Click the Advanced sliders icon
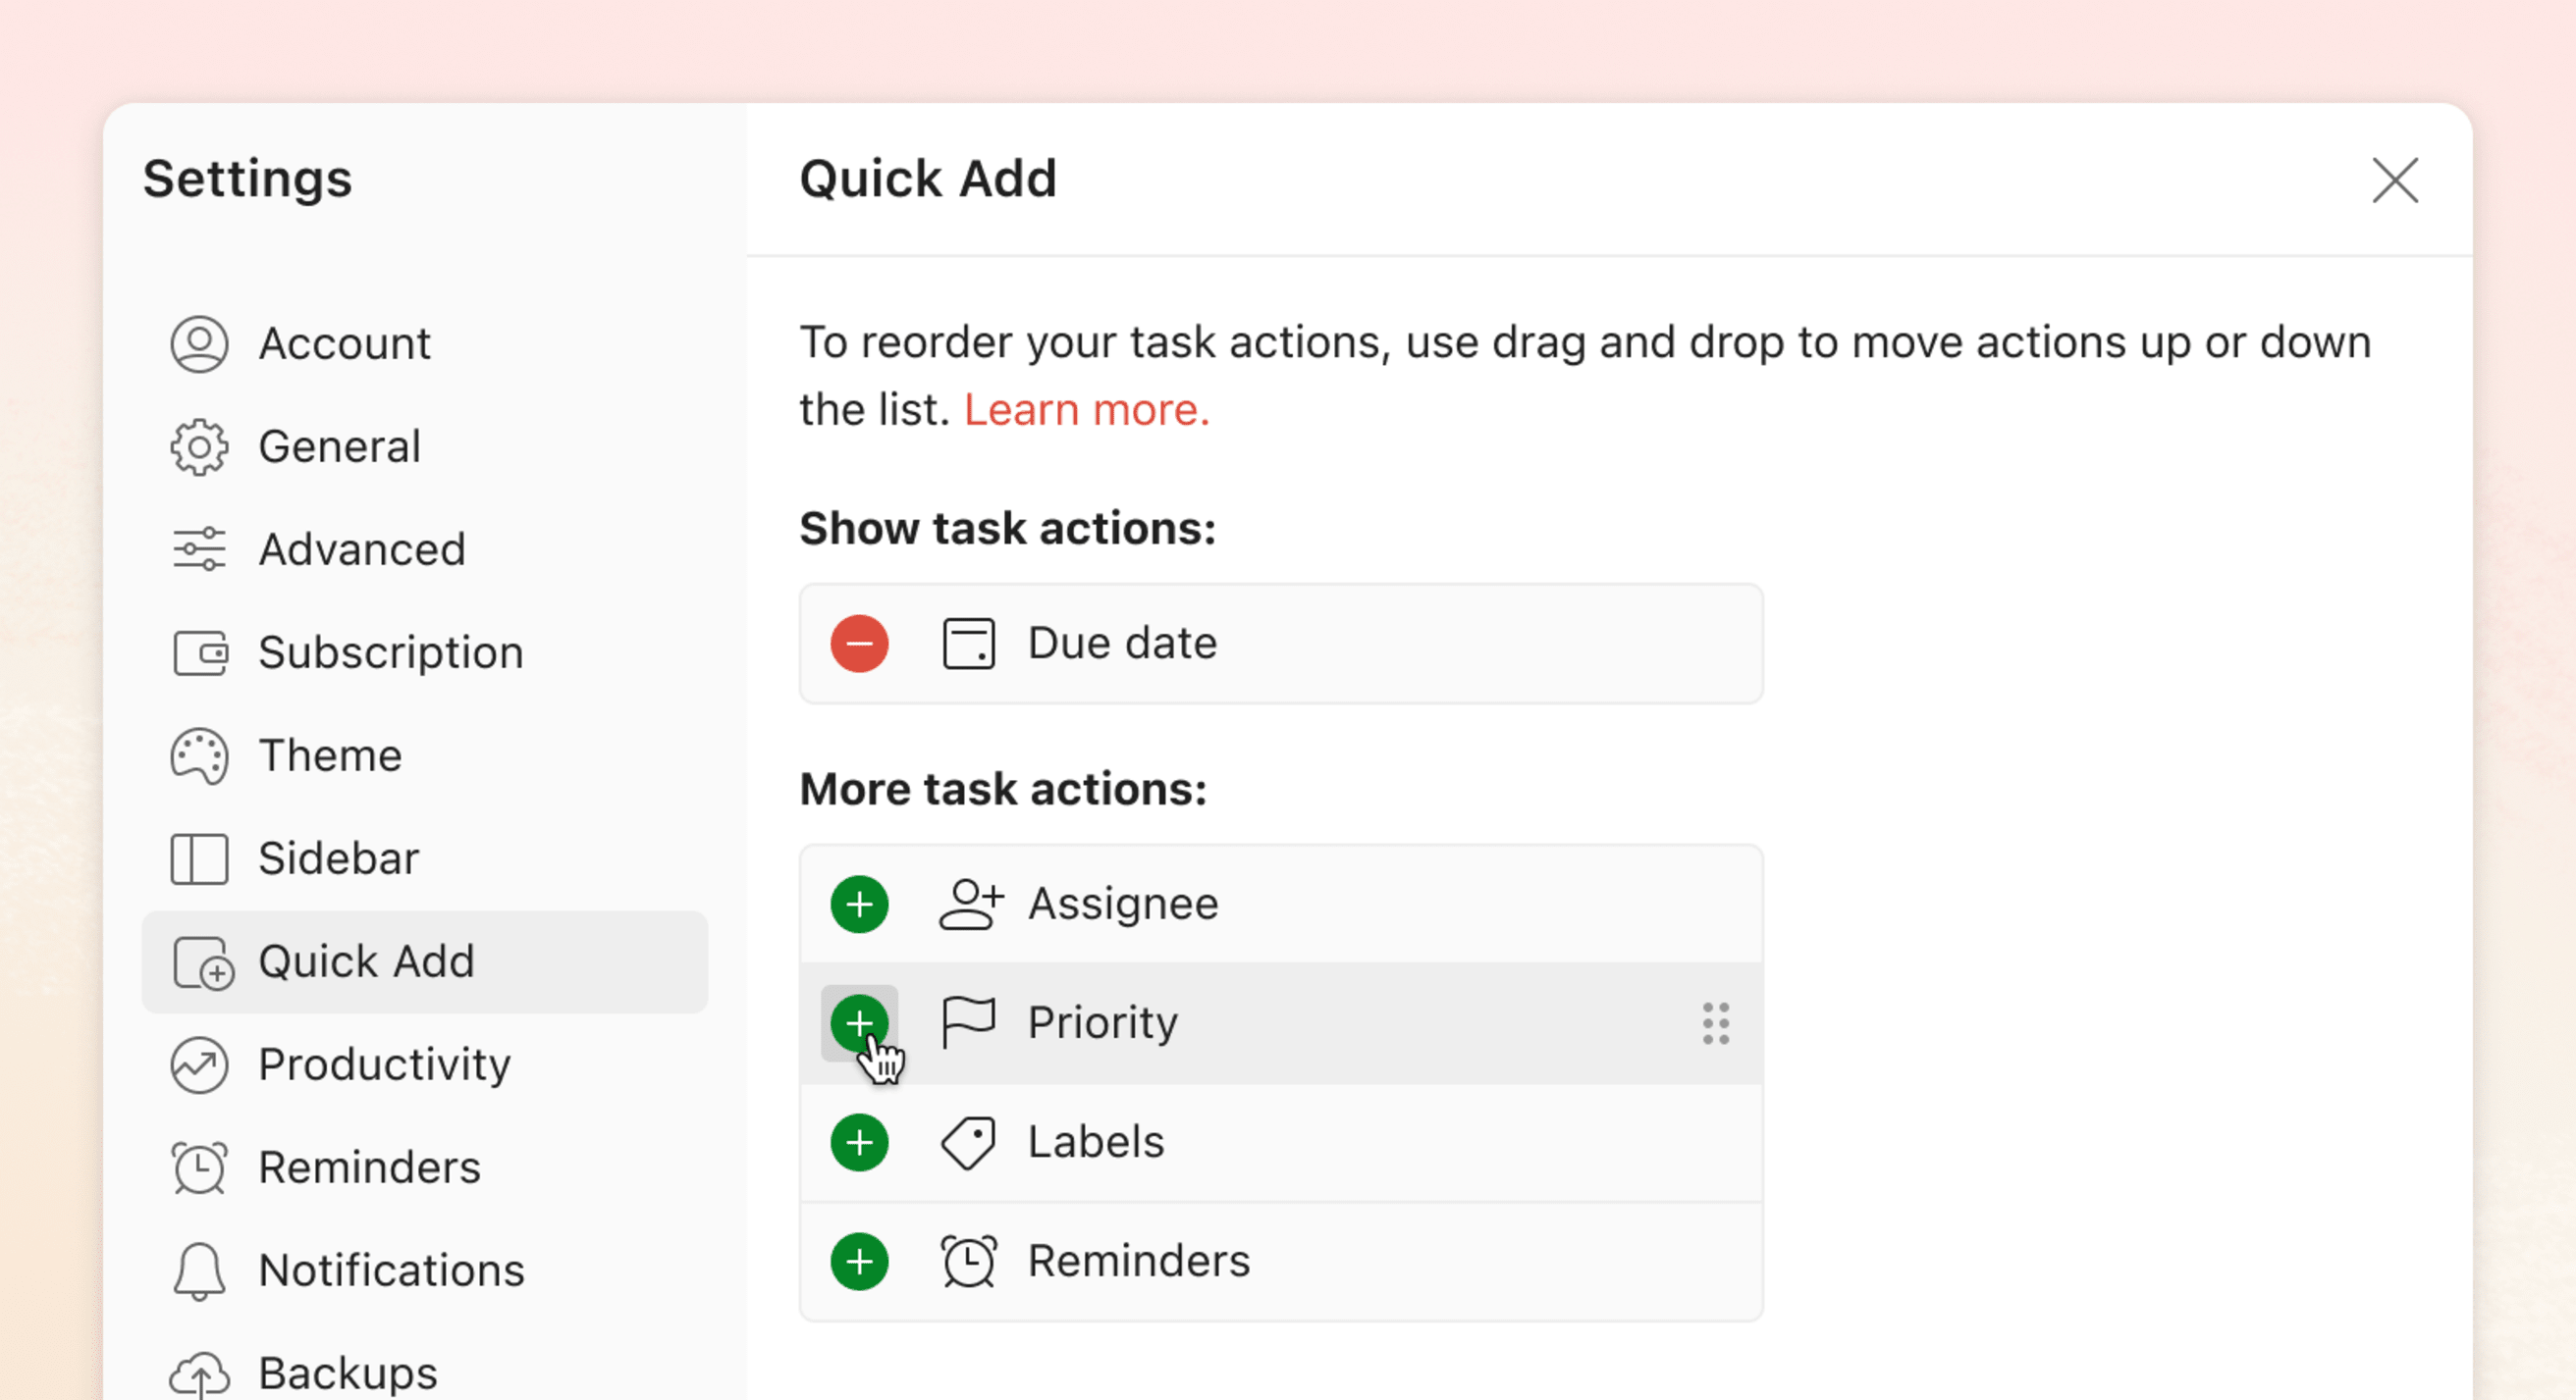This screenshot has height=1400, width=2576. click(x=198, y=548)
